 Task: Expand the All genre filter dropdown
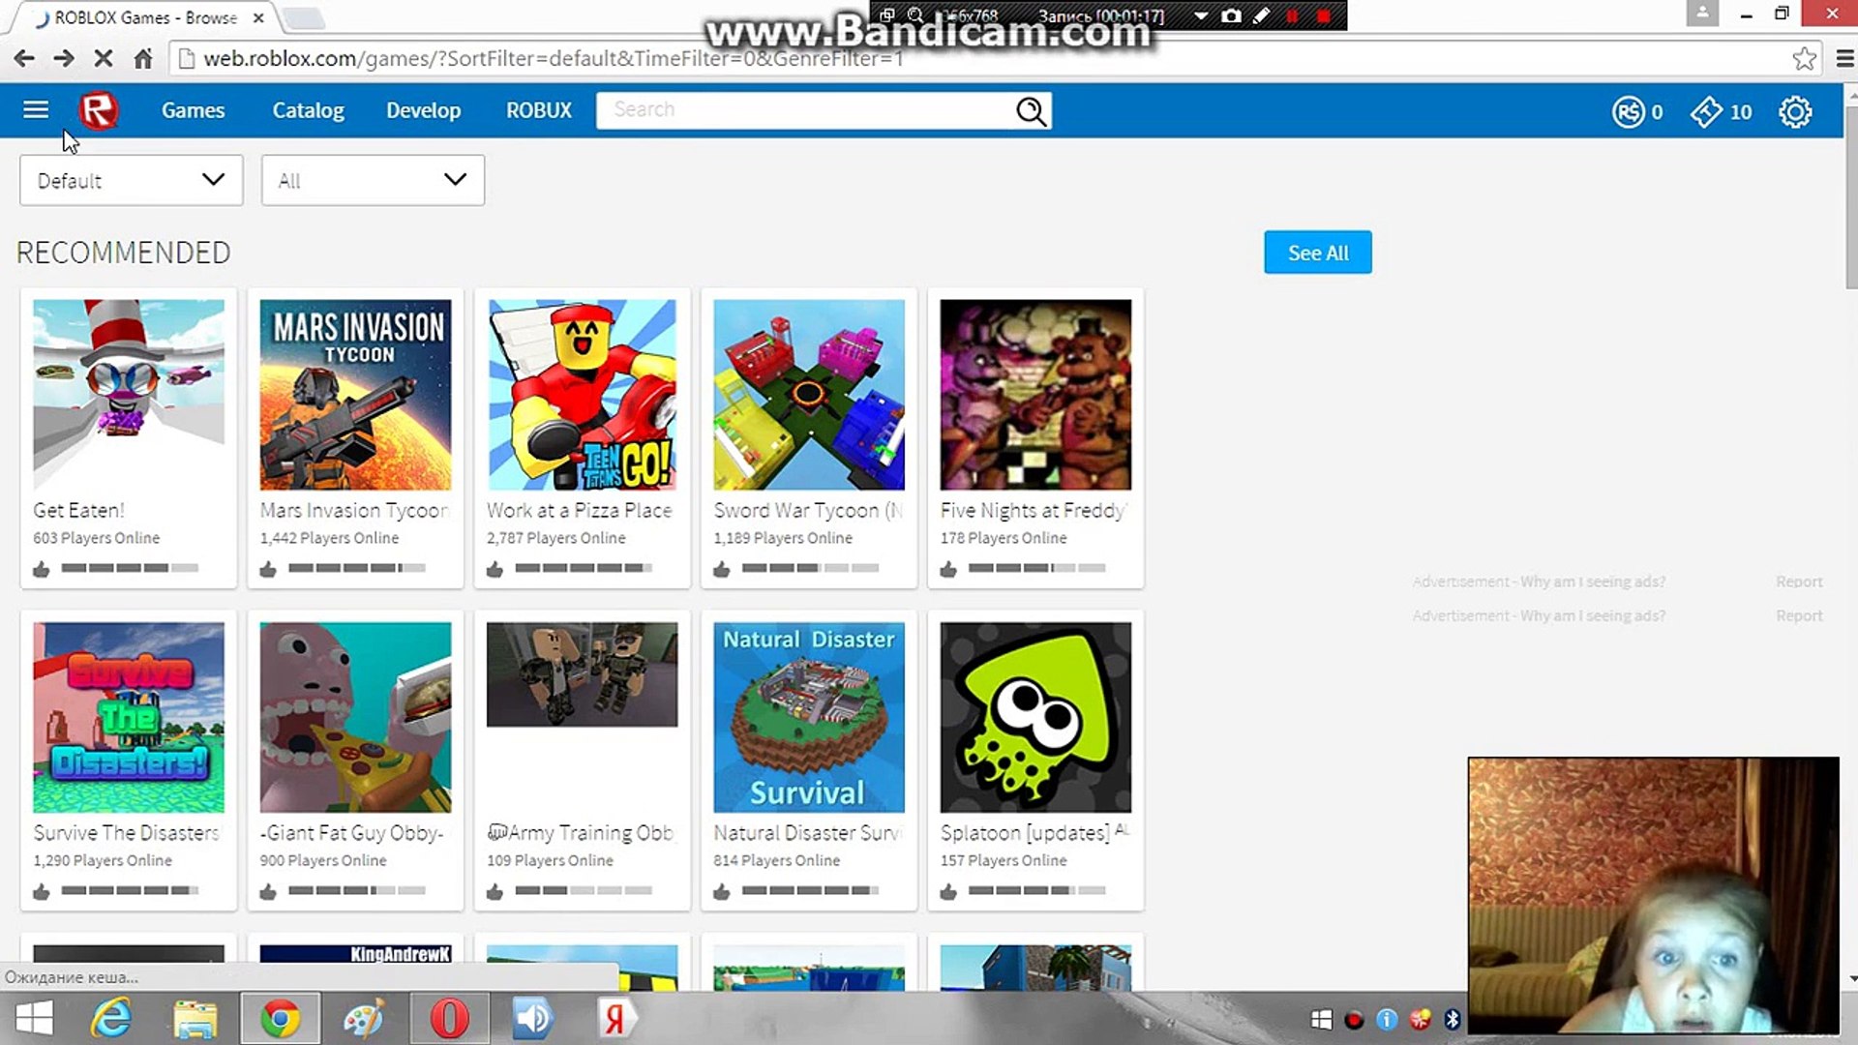pyautogui.click(x=373, y=180)
